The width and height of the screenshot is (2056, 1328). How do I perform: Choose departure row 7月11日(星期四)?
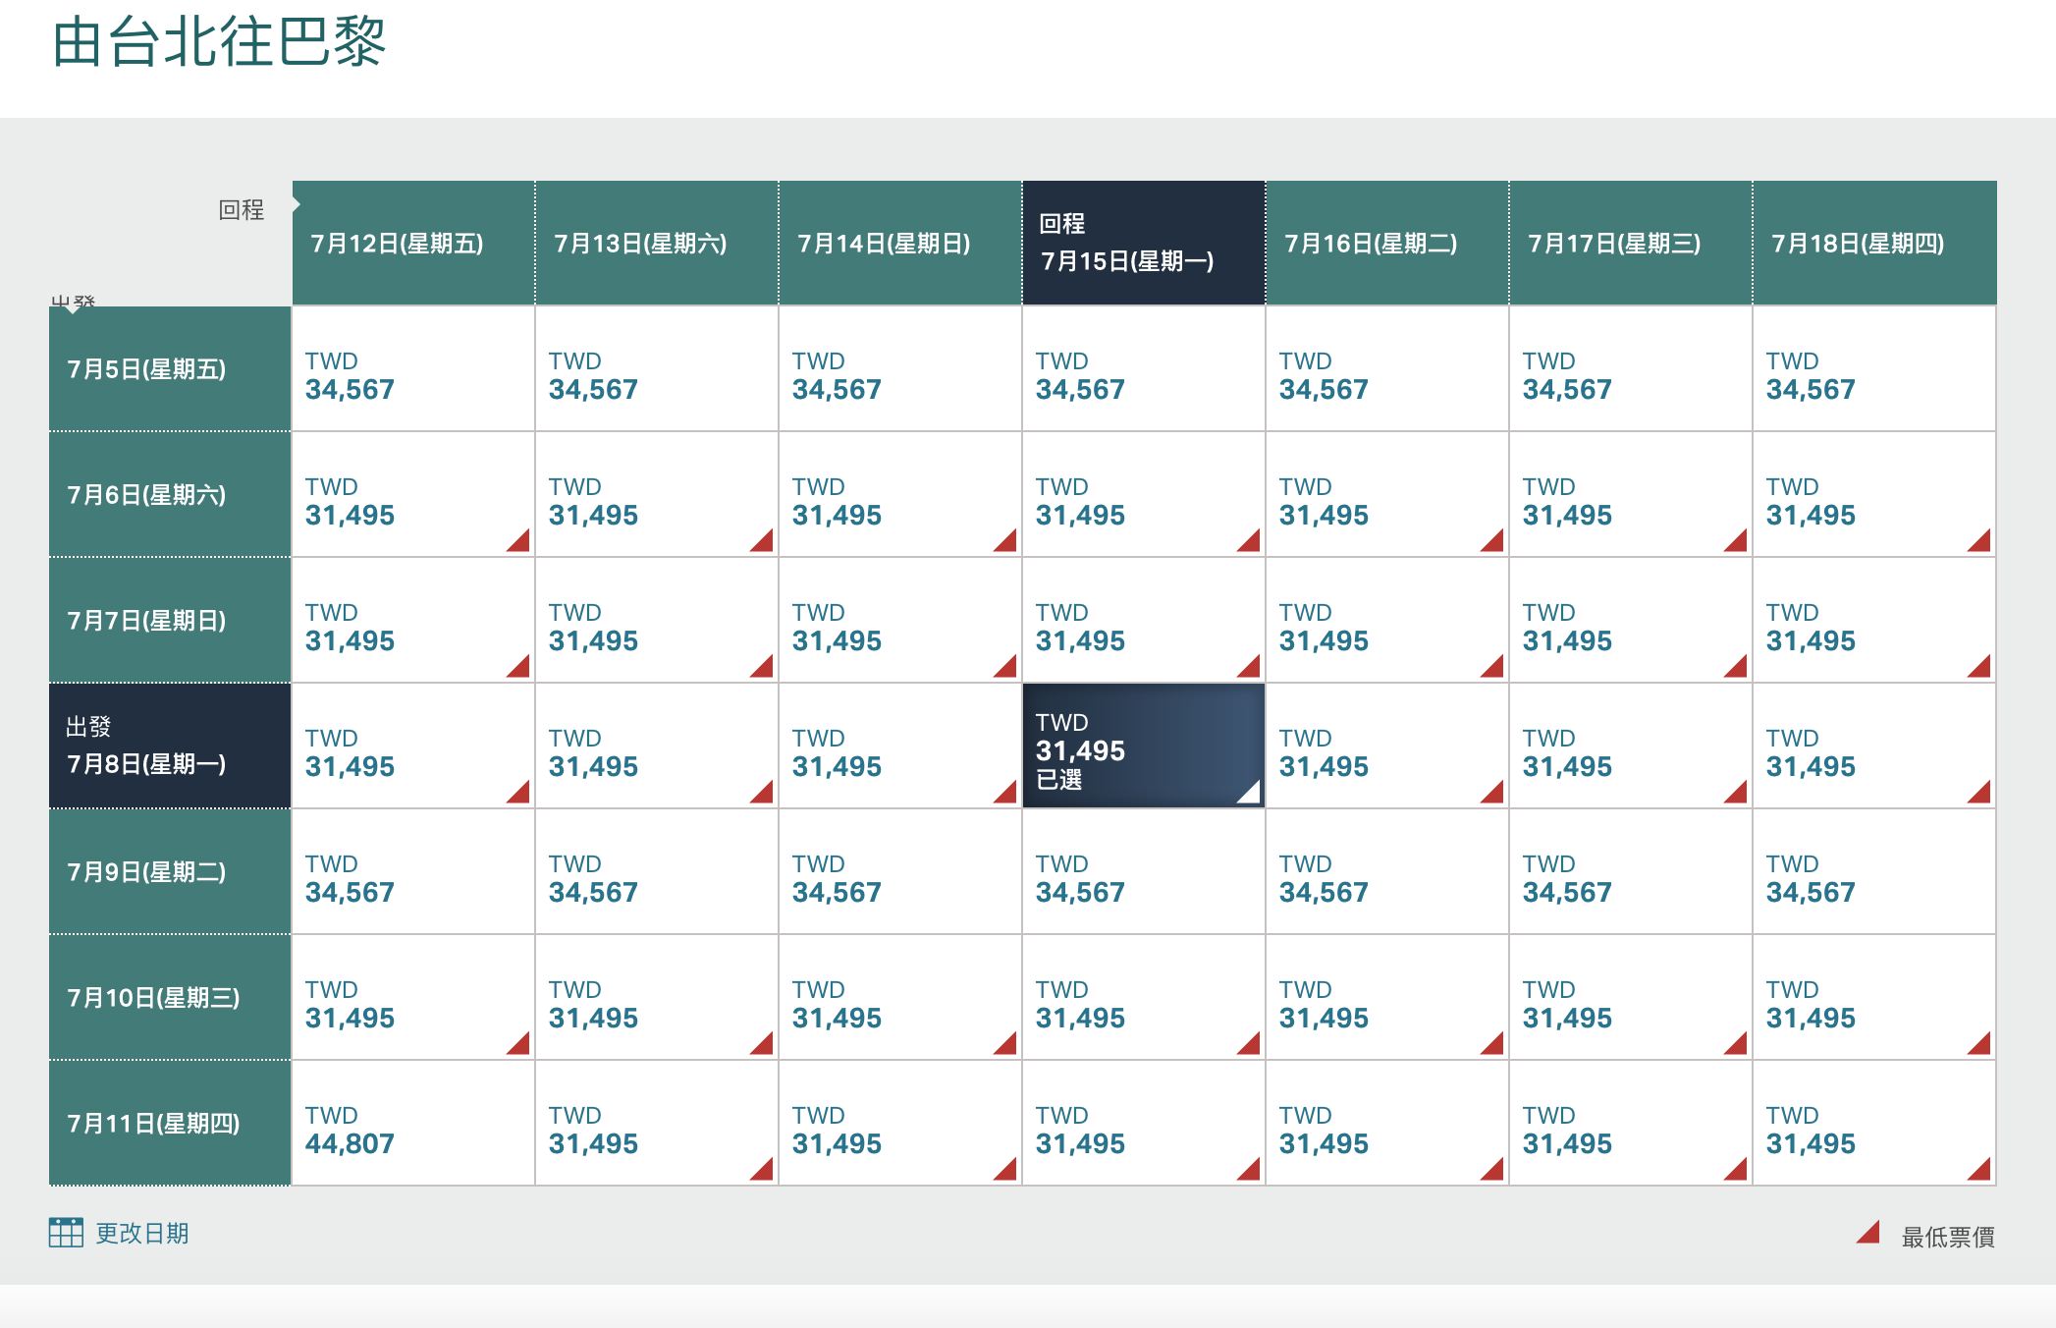coord(170,1124)
